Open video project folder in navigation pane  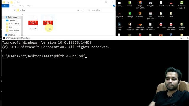click(x=14, y=31)
